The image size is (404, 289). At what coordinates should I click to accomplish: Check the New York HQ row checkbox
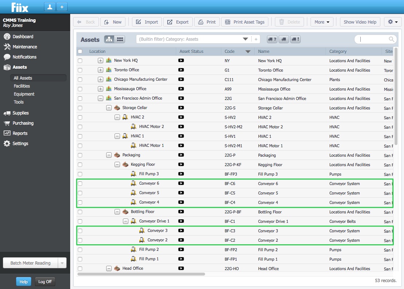tap(80, 61)
